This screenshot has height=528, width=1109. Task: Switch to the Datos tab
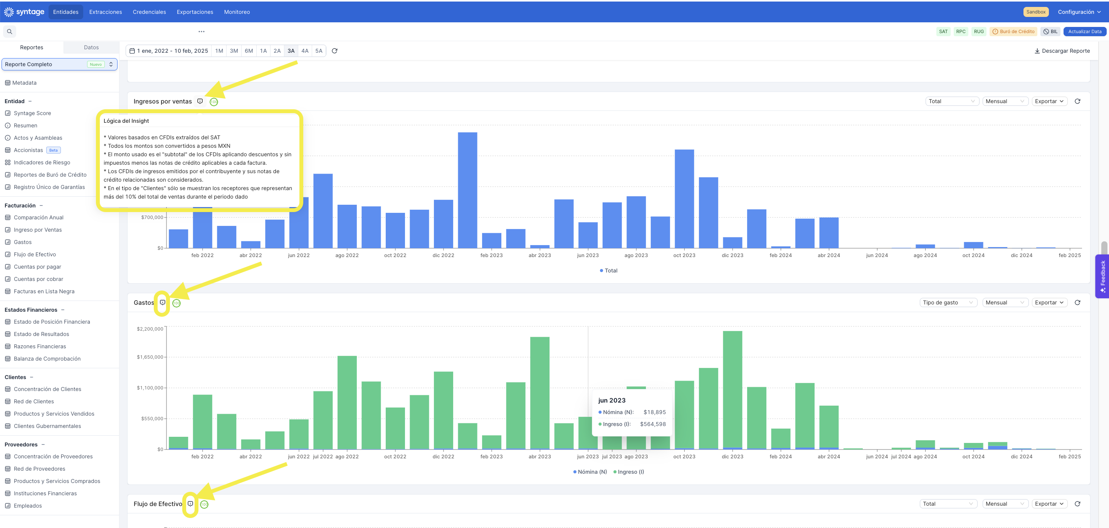(91, 47)
